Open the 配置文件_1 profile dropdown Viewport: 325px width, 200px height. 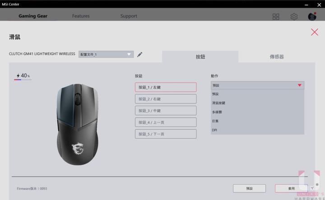(106, 54)
